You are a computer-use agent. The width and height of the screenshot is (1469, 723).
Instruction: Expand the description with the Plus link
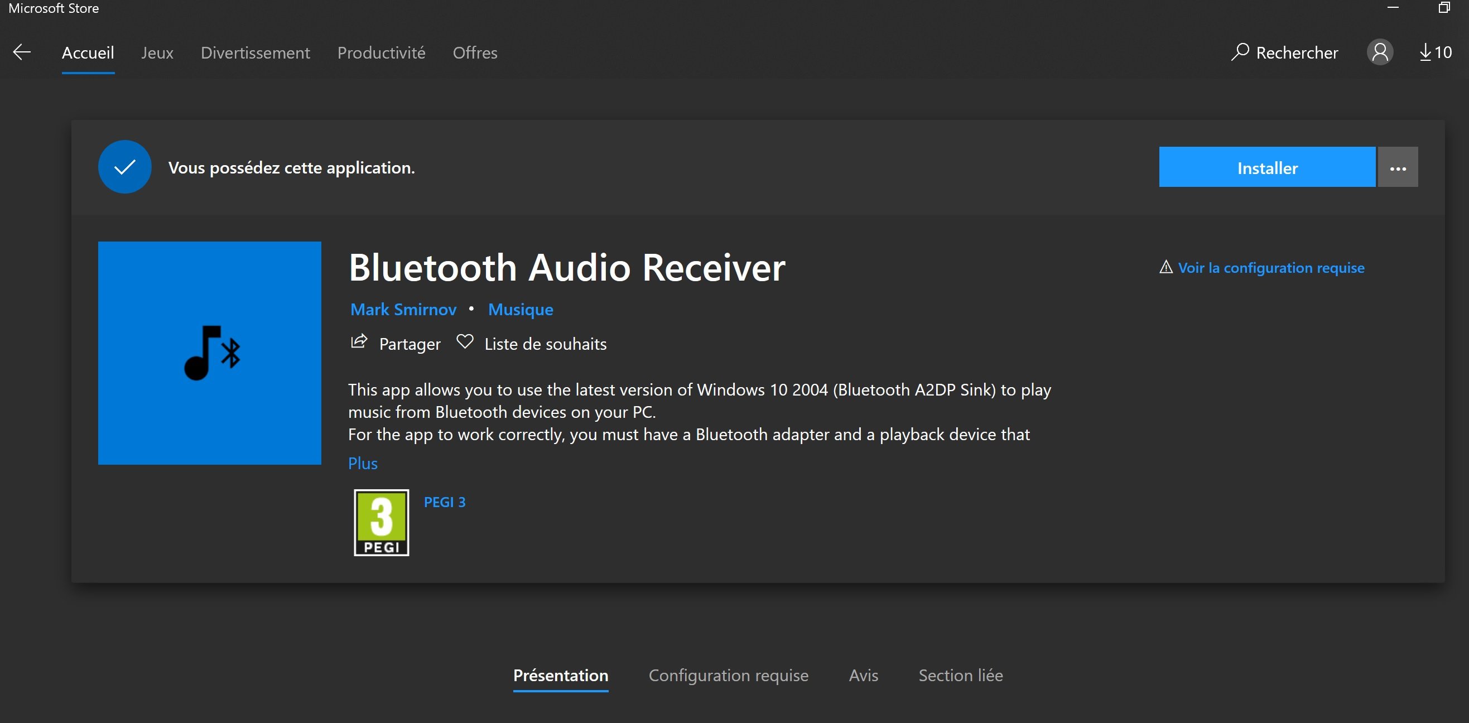coord(362,463)
